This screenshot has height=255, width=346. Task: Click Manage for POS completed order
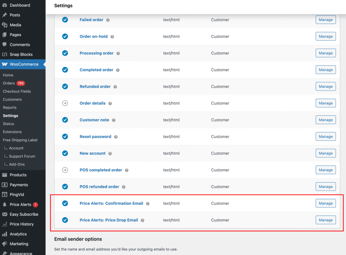click(x=325, y=170)
